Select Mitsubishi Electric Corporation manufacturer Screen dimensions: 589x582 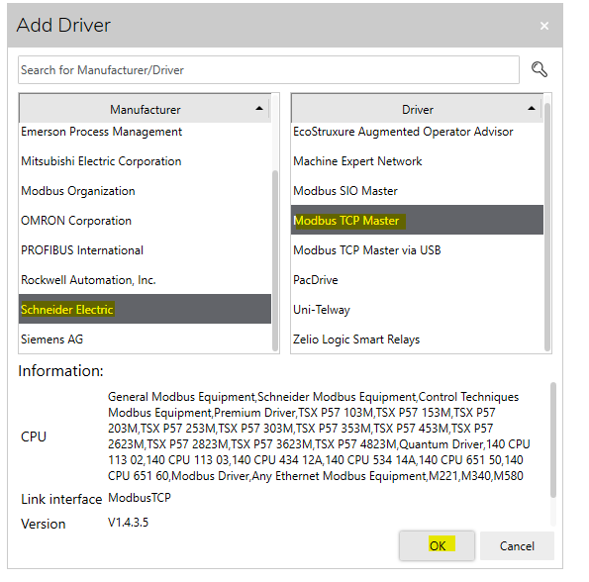click(145, 161)
